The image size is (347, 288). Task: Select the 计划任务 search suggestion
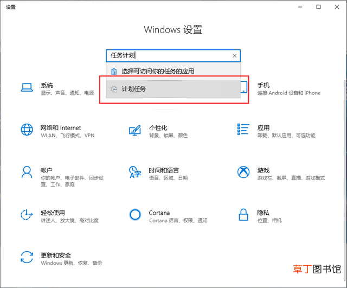pos(173,89)
